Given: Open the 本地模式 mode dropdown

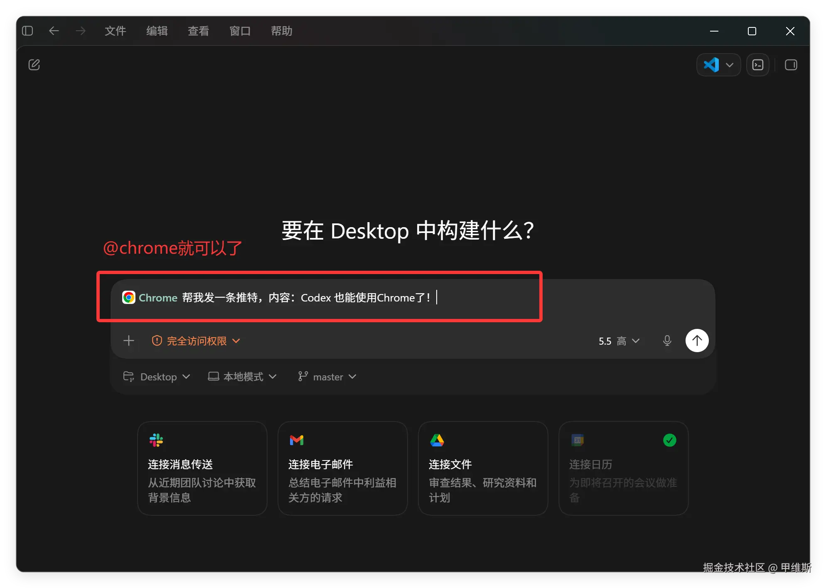Looking at the screenshot, I should pyautogui.click(x=243, y=377).
